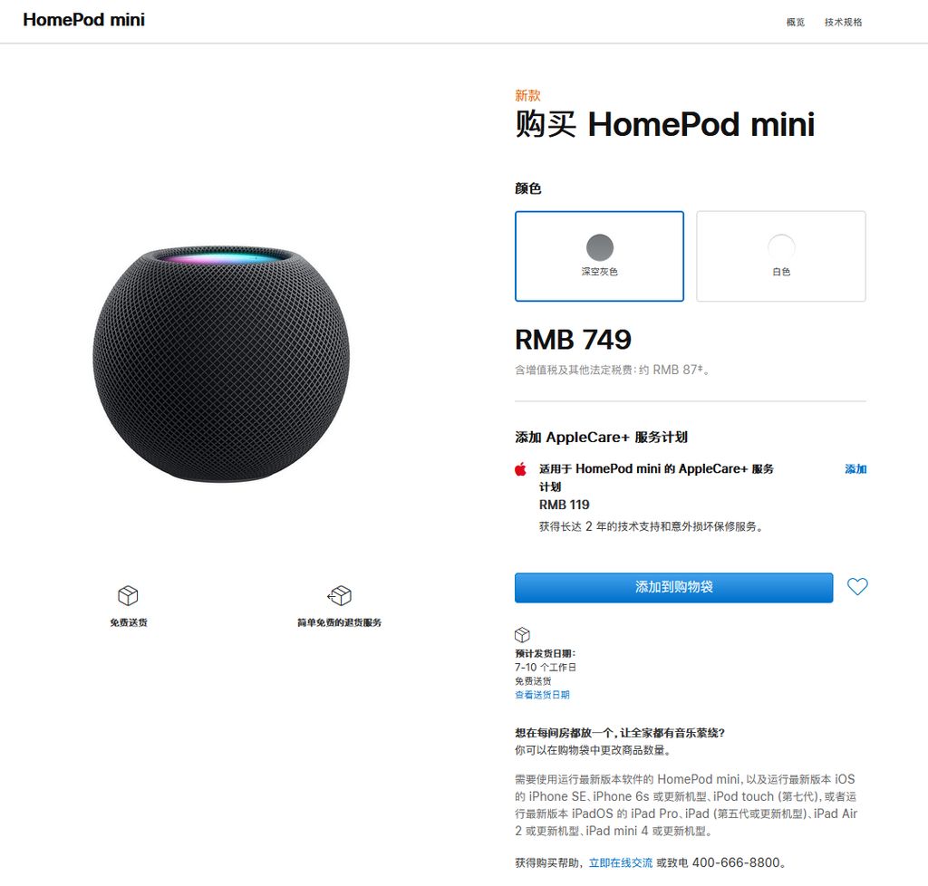
Task: Click 立即在线交流 chat link
Action: click(x=620, y=863)
